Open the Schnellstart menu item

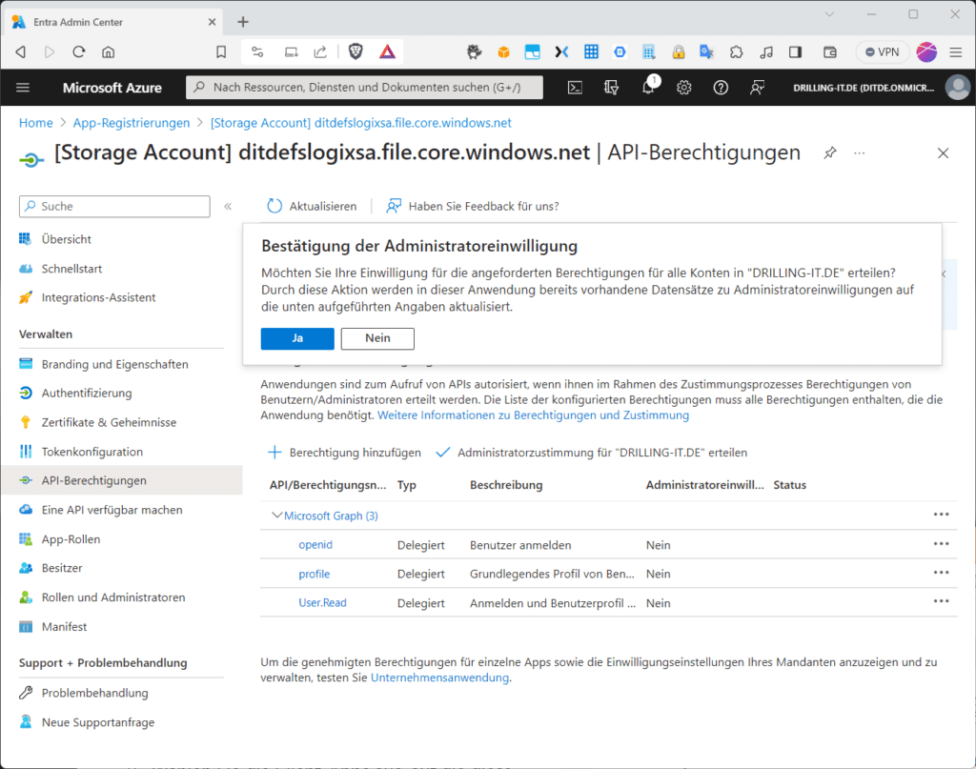(x=71, y=269)
